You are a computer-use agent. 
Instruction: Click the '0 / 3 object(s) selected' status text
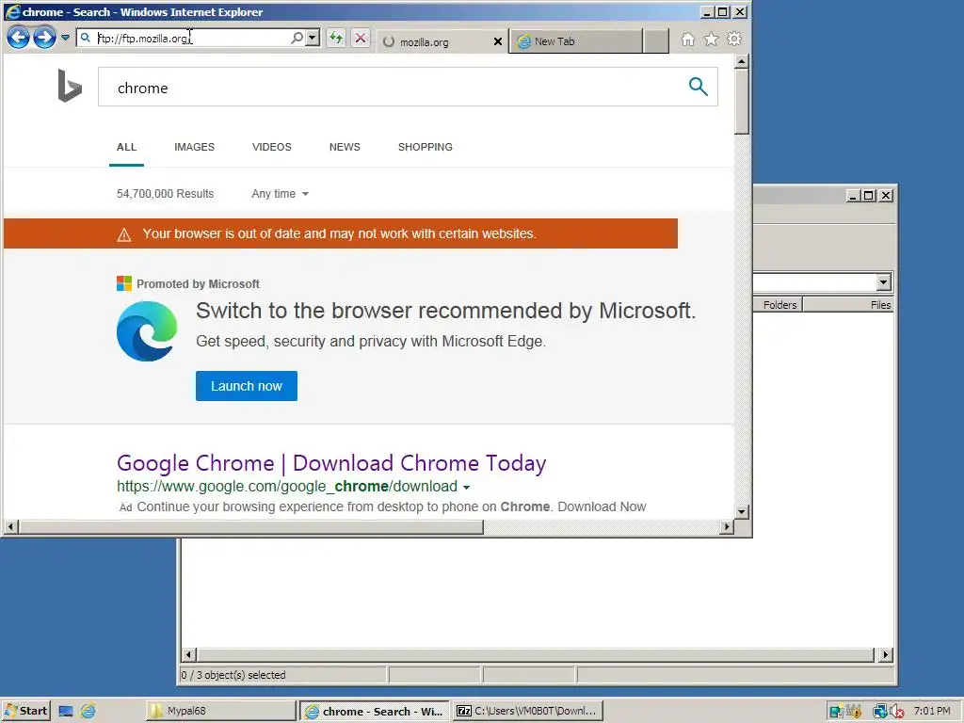(x=233, y=675)
